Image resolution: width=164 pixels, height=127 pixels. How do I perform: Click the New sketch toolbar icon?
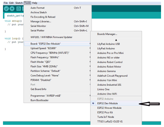(x=19, y=8)
